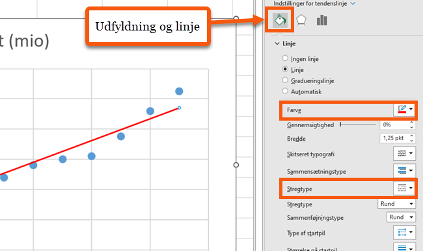423x251 pixels.
Task: Open the Stregtype dash style dropdown
Action: coord(404,188)
